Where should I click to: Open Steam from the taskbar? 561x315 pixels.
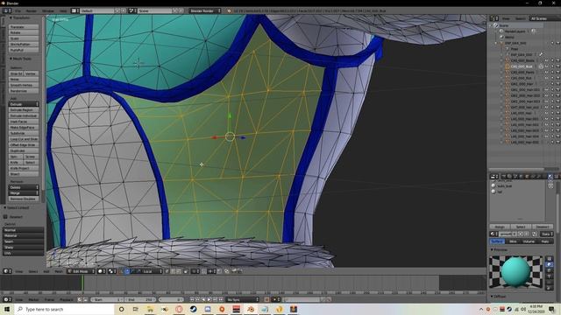tap(193, 309)
